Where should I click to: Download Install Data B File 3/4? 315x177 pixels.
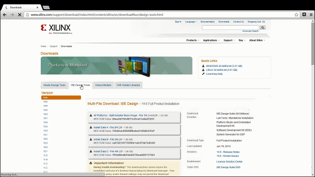point(106,140)
